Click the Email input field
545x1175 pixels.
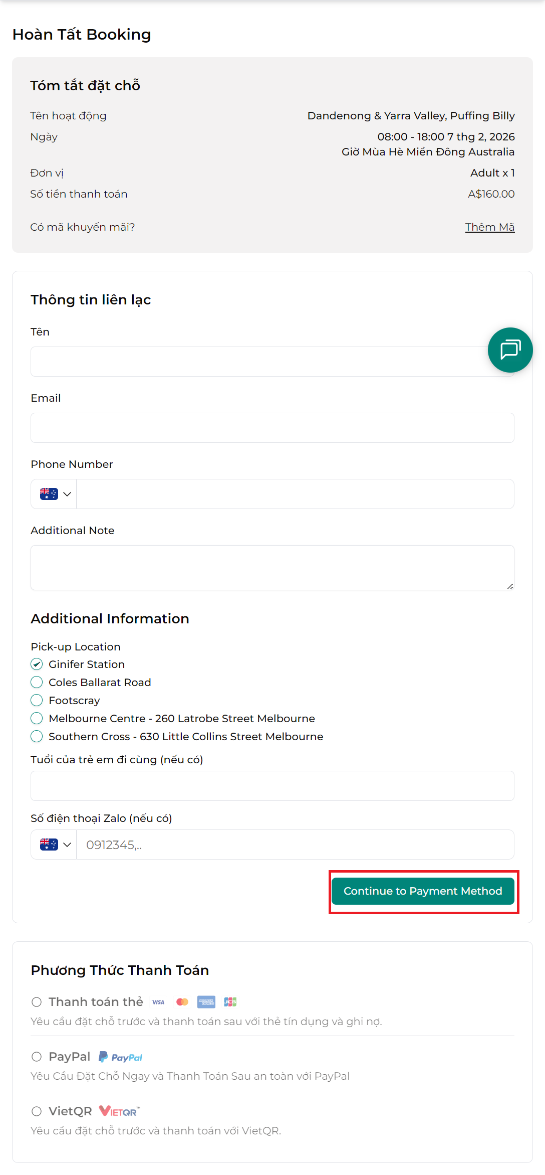tap(272, 428)
